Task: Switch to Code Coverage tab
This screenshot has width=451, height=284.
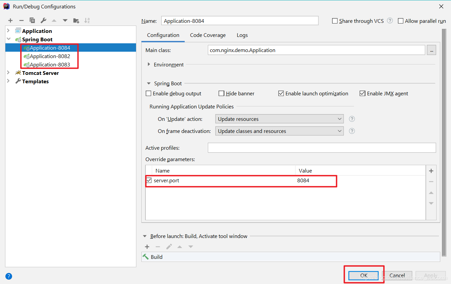Action: [x=208, y=35]
